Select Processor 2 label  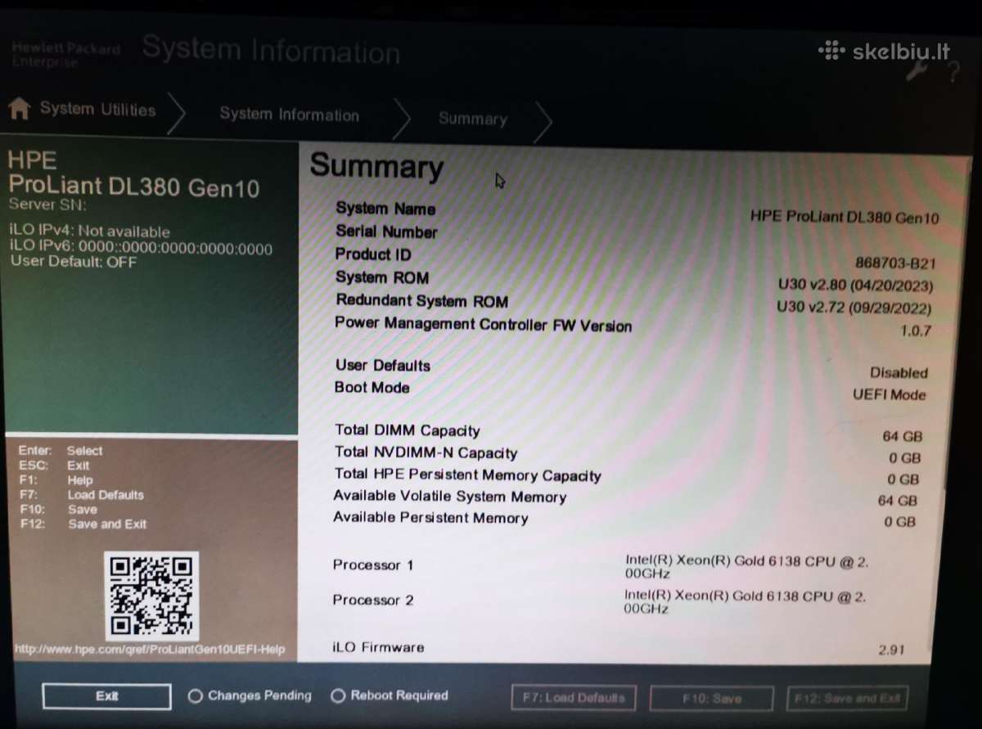click(373, 601)
